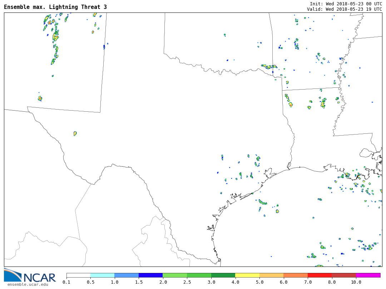The image size is (386, 289).
Task: Pick the white 0.1 to 0.5 swatch
Action: [78, 275]
